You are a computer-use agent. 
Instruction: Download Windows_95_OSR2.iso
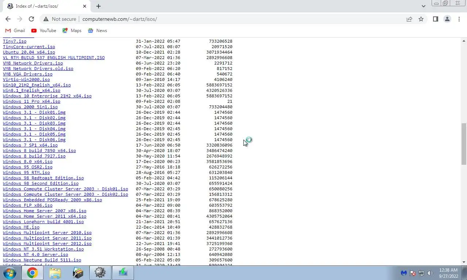click(x=28, y=167)
